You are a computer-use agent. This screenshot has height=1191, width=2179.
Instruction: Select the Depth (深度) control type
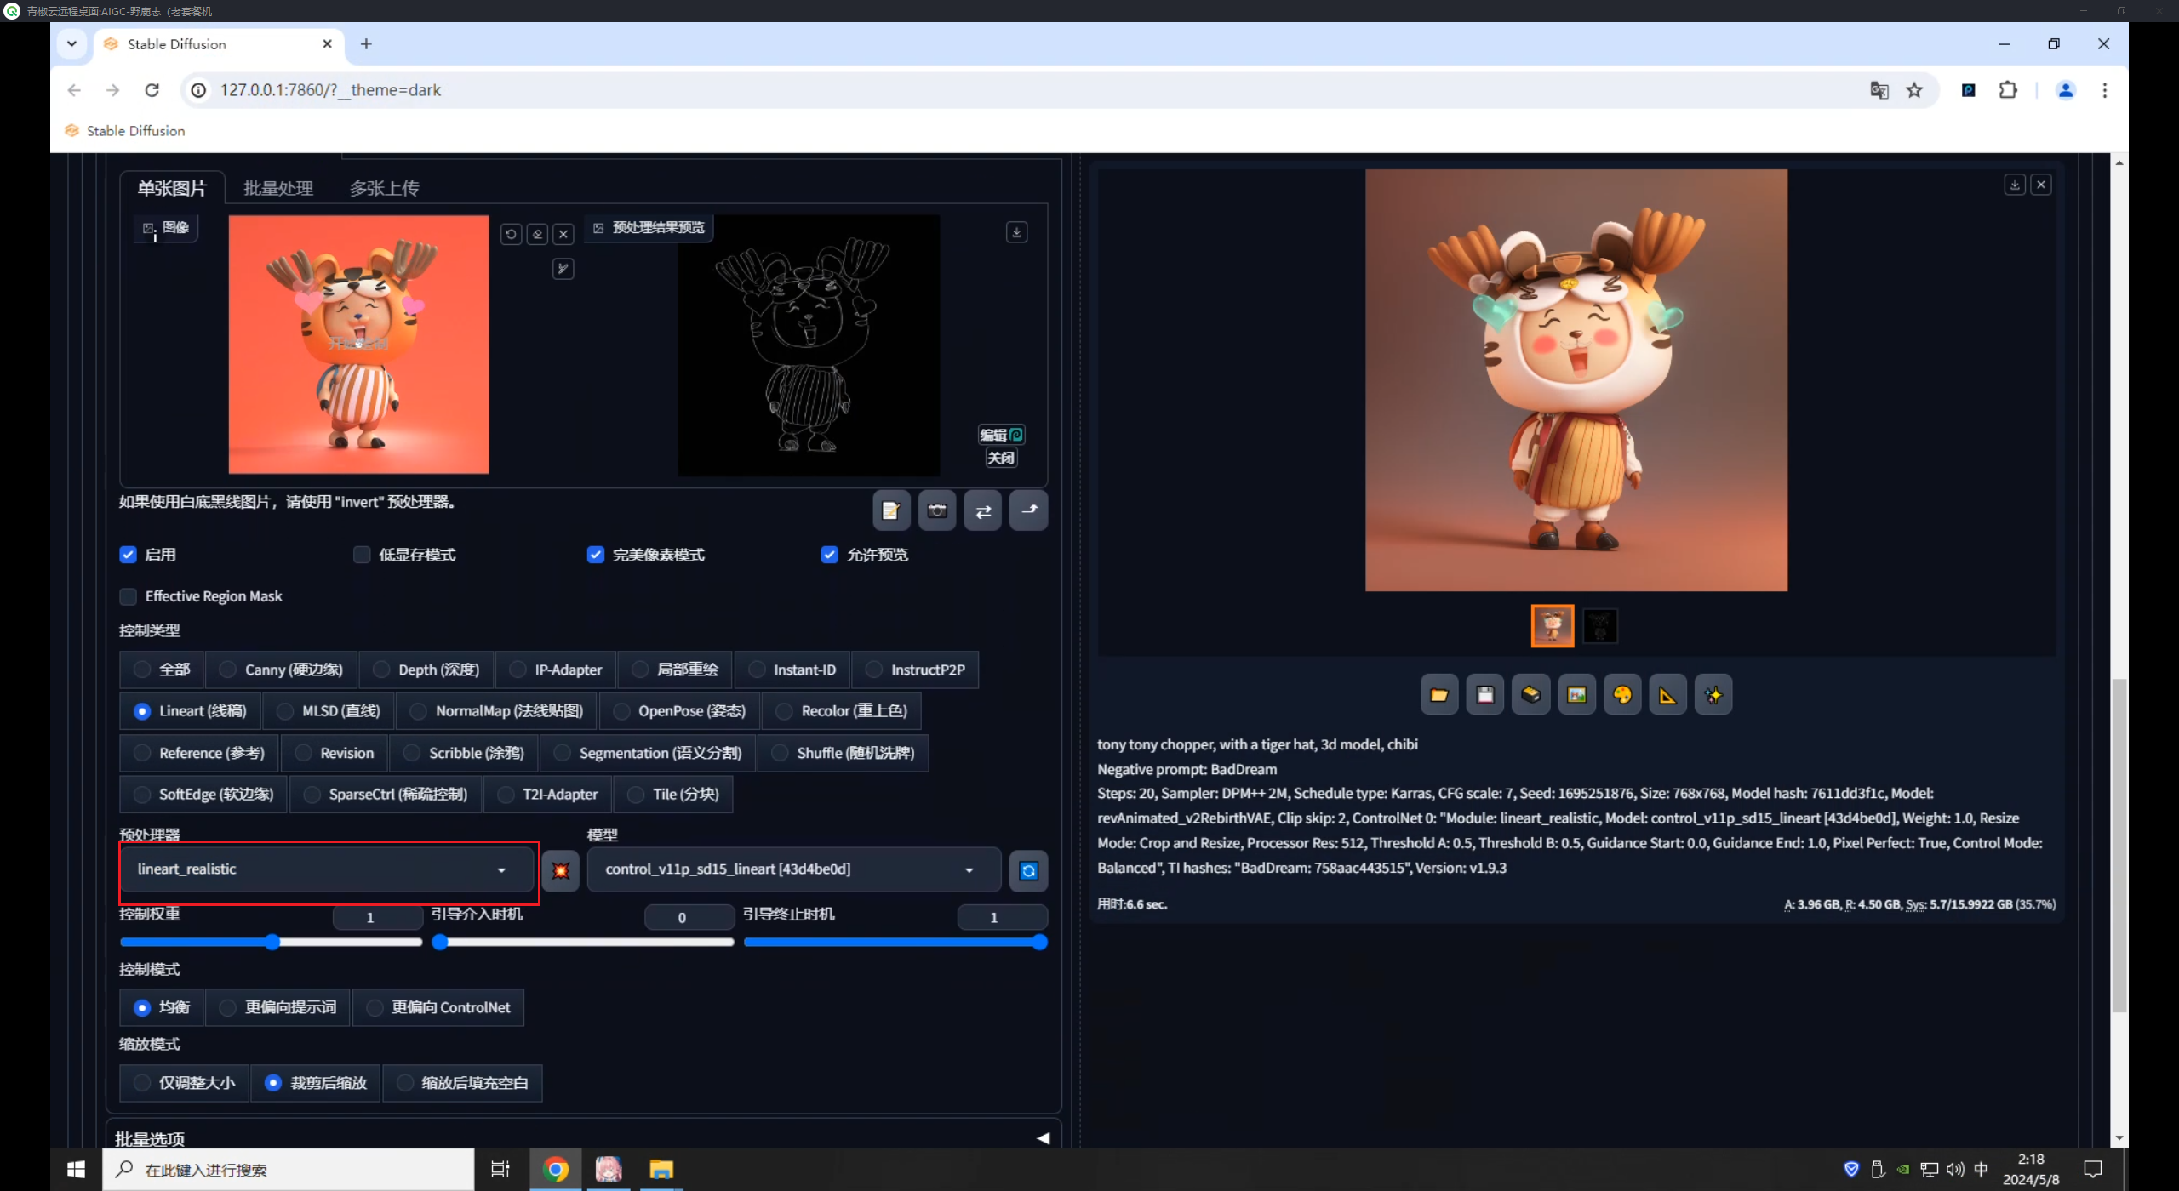tap(427, 670)
